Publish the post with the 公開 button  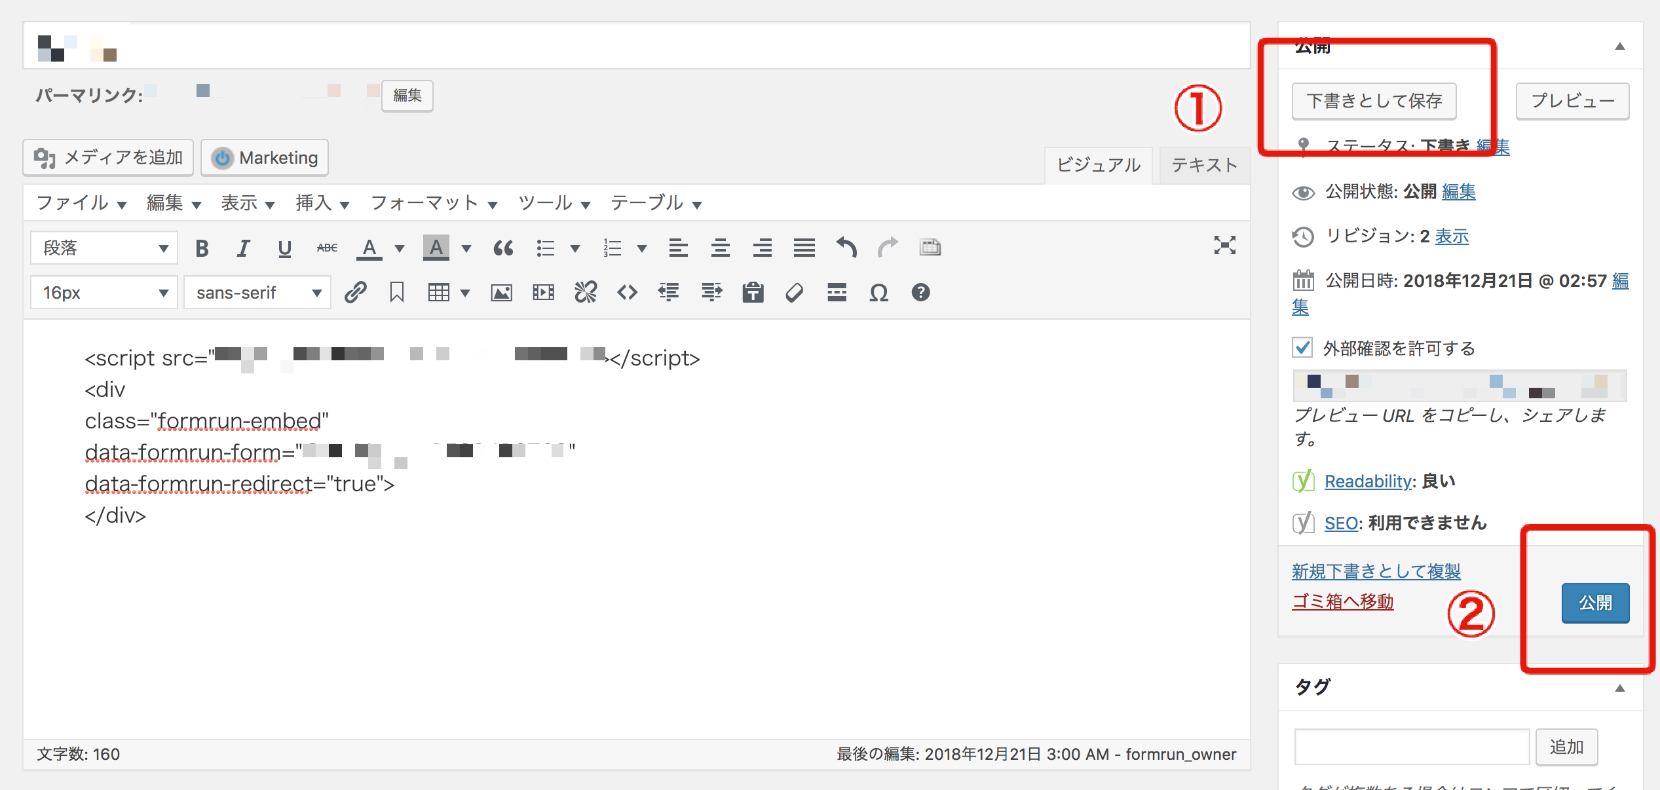[x=1595, y=603]
